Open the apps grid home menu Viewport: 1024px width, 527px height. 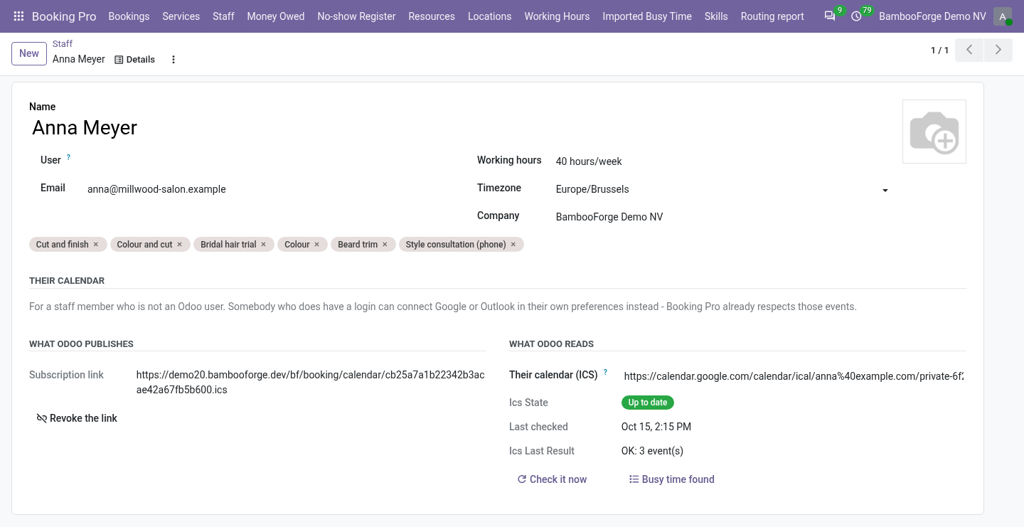click(x=18, y=16)
